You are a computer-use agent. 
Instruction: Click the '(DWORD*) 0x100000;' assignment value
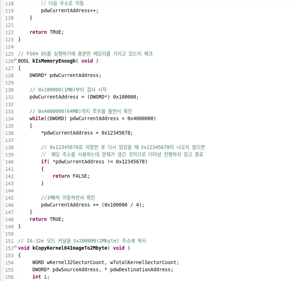[x=113, y=97]
